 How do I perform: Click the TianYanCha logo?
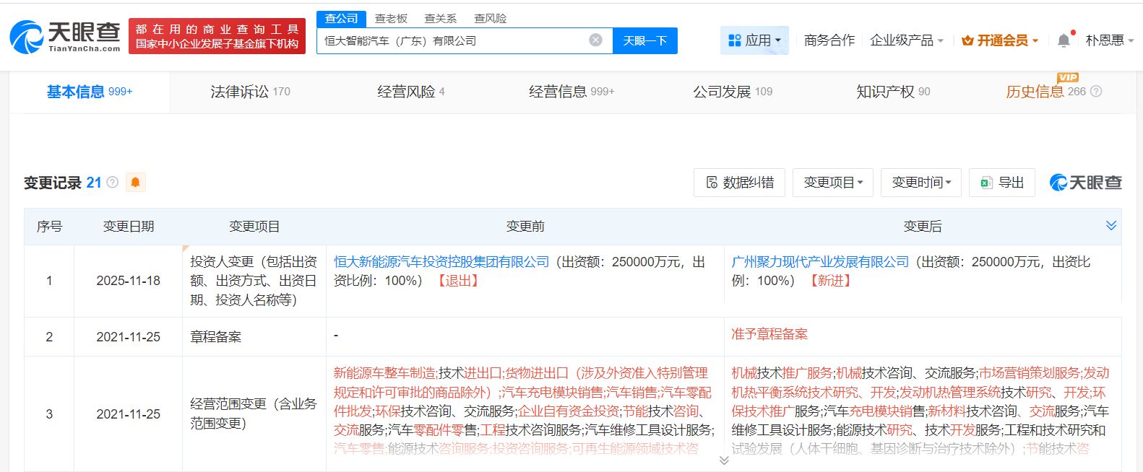[65, 36]
